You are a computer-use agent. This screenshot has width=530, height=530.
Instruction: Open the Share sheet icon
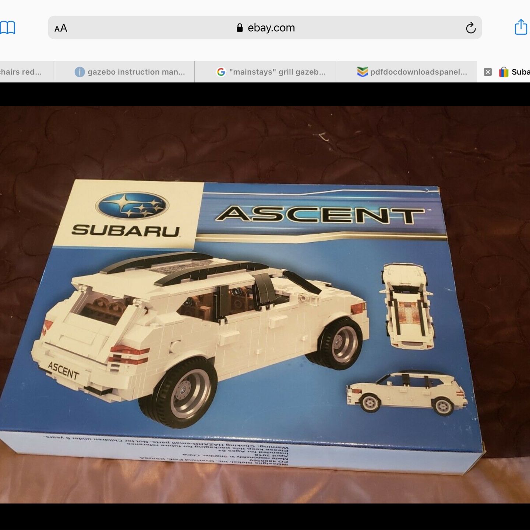[521, 27]
